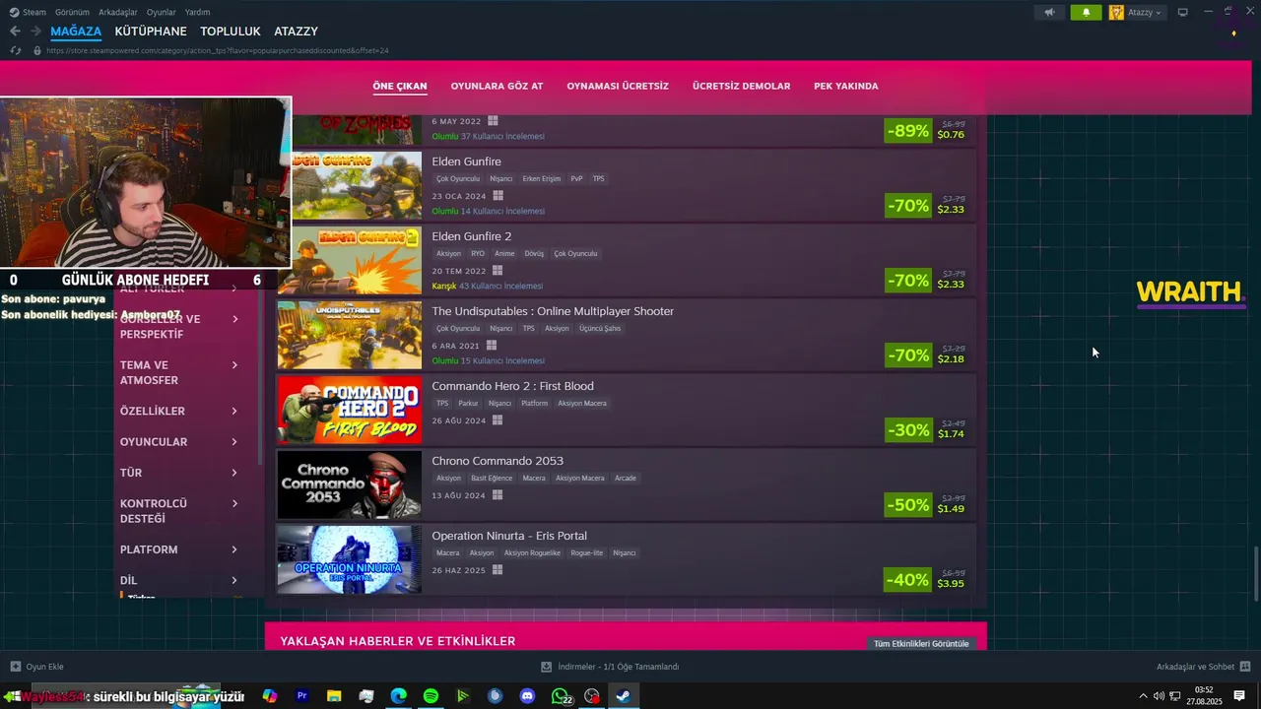This screenshot has height=709, width=1261.
Task: Click the Elden Gunfire -70% discount badge
Action: pos(907,205)
